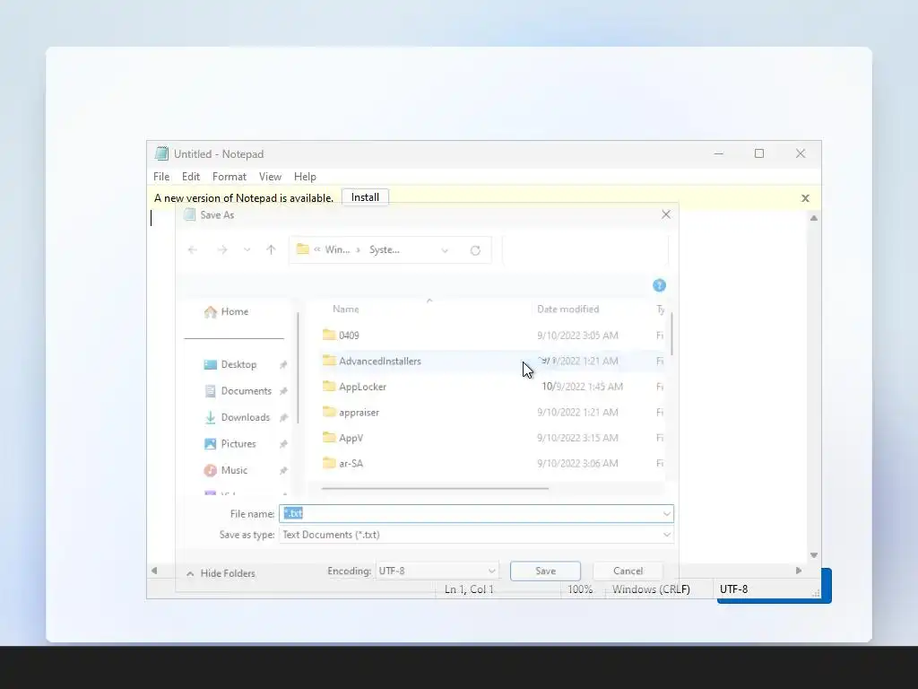Click Notepad scroll up arrow

click(814, 218)
